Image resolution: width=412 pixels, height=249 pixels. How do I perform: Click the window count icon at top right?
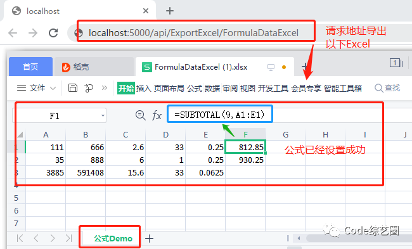coord(396,63)
